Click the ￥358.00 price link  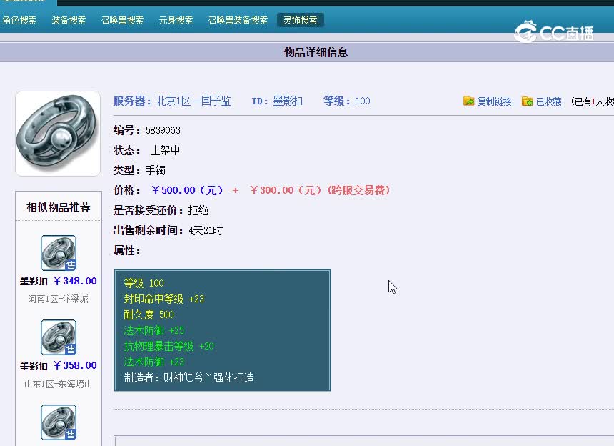[75, 365]
